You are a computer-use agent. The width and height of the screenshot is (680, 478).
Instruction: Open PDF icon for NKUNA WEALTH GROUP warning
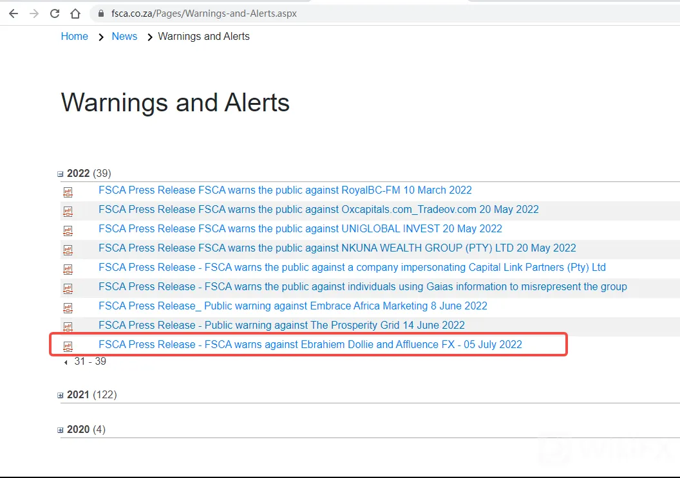68,250
